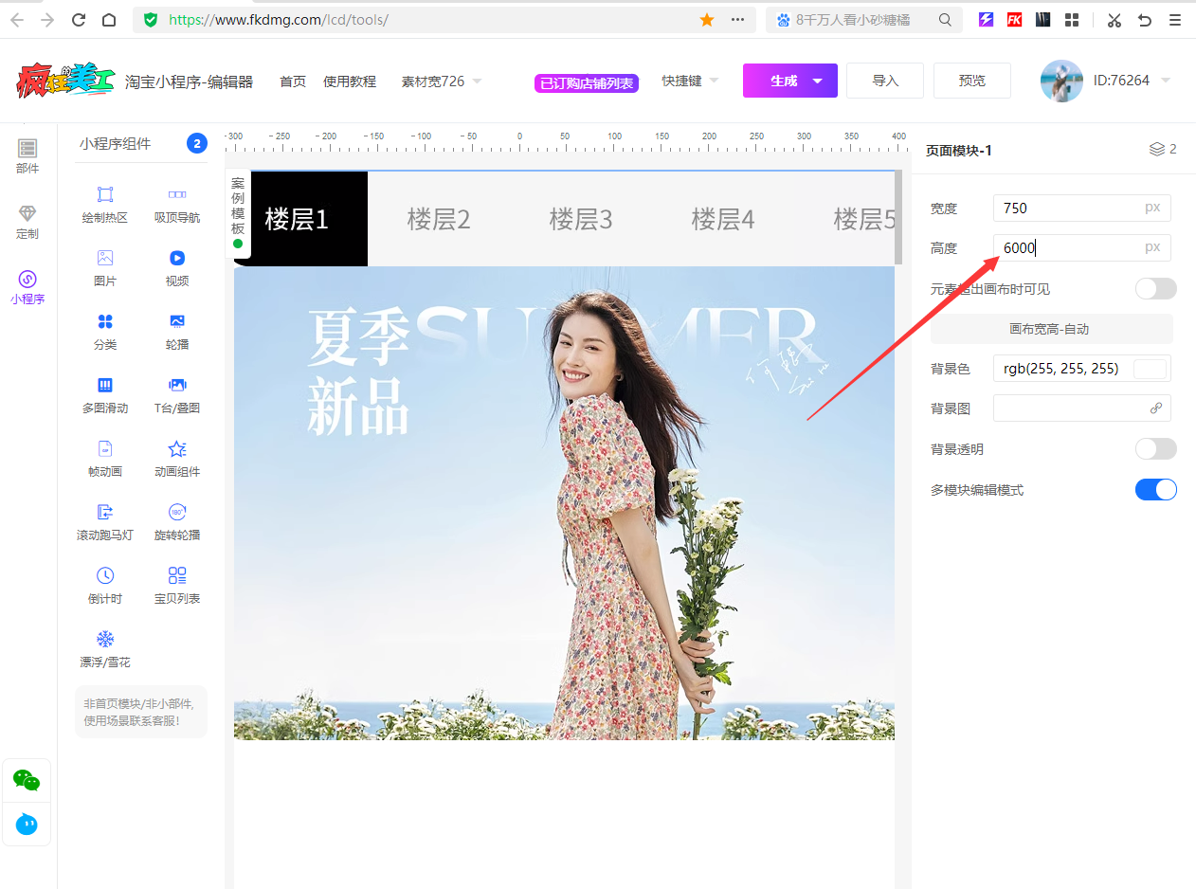Click the background image link icon
1196x889 pixels.
[1155, 408]
